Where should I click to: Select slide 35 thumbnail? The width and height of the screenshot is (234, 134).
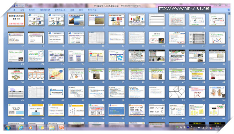(x=36, y=74)
